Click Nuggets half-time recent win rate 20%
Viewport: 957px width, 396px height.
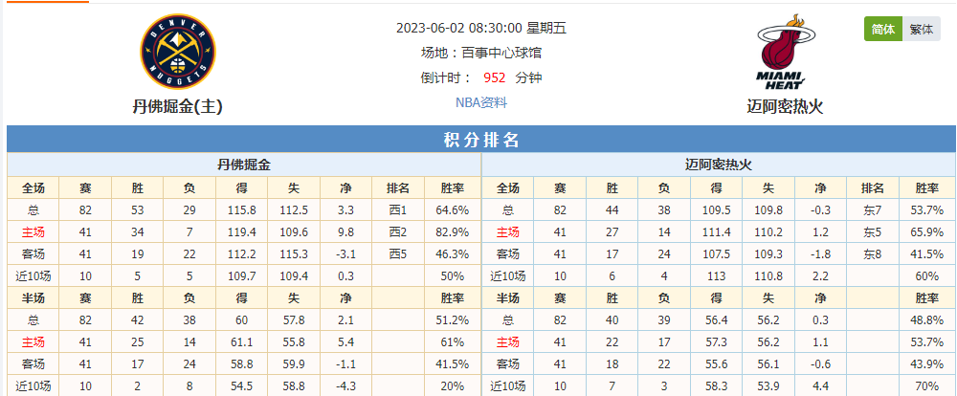point(453,386)
